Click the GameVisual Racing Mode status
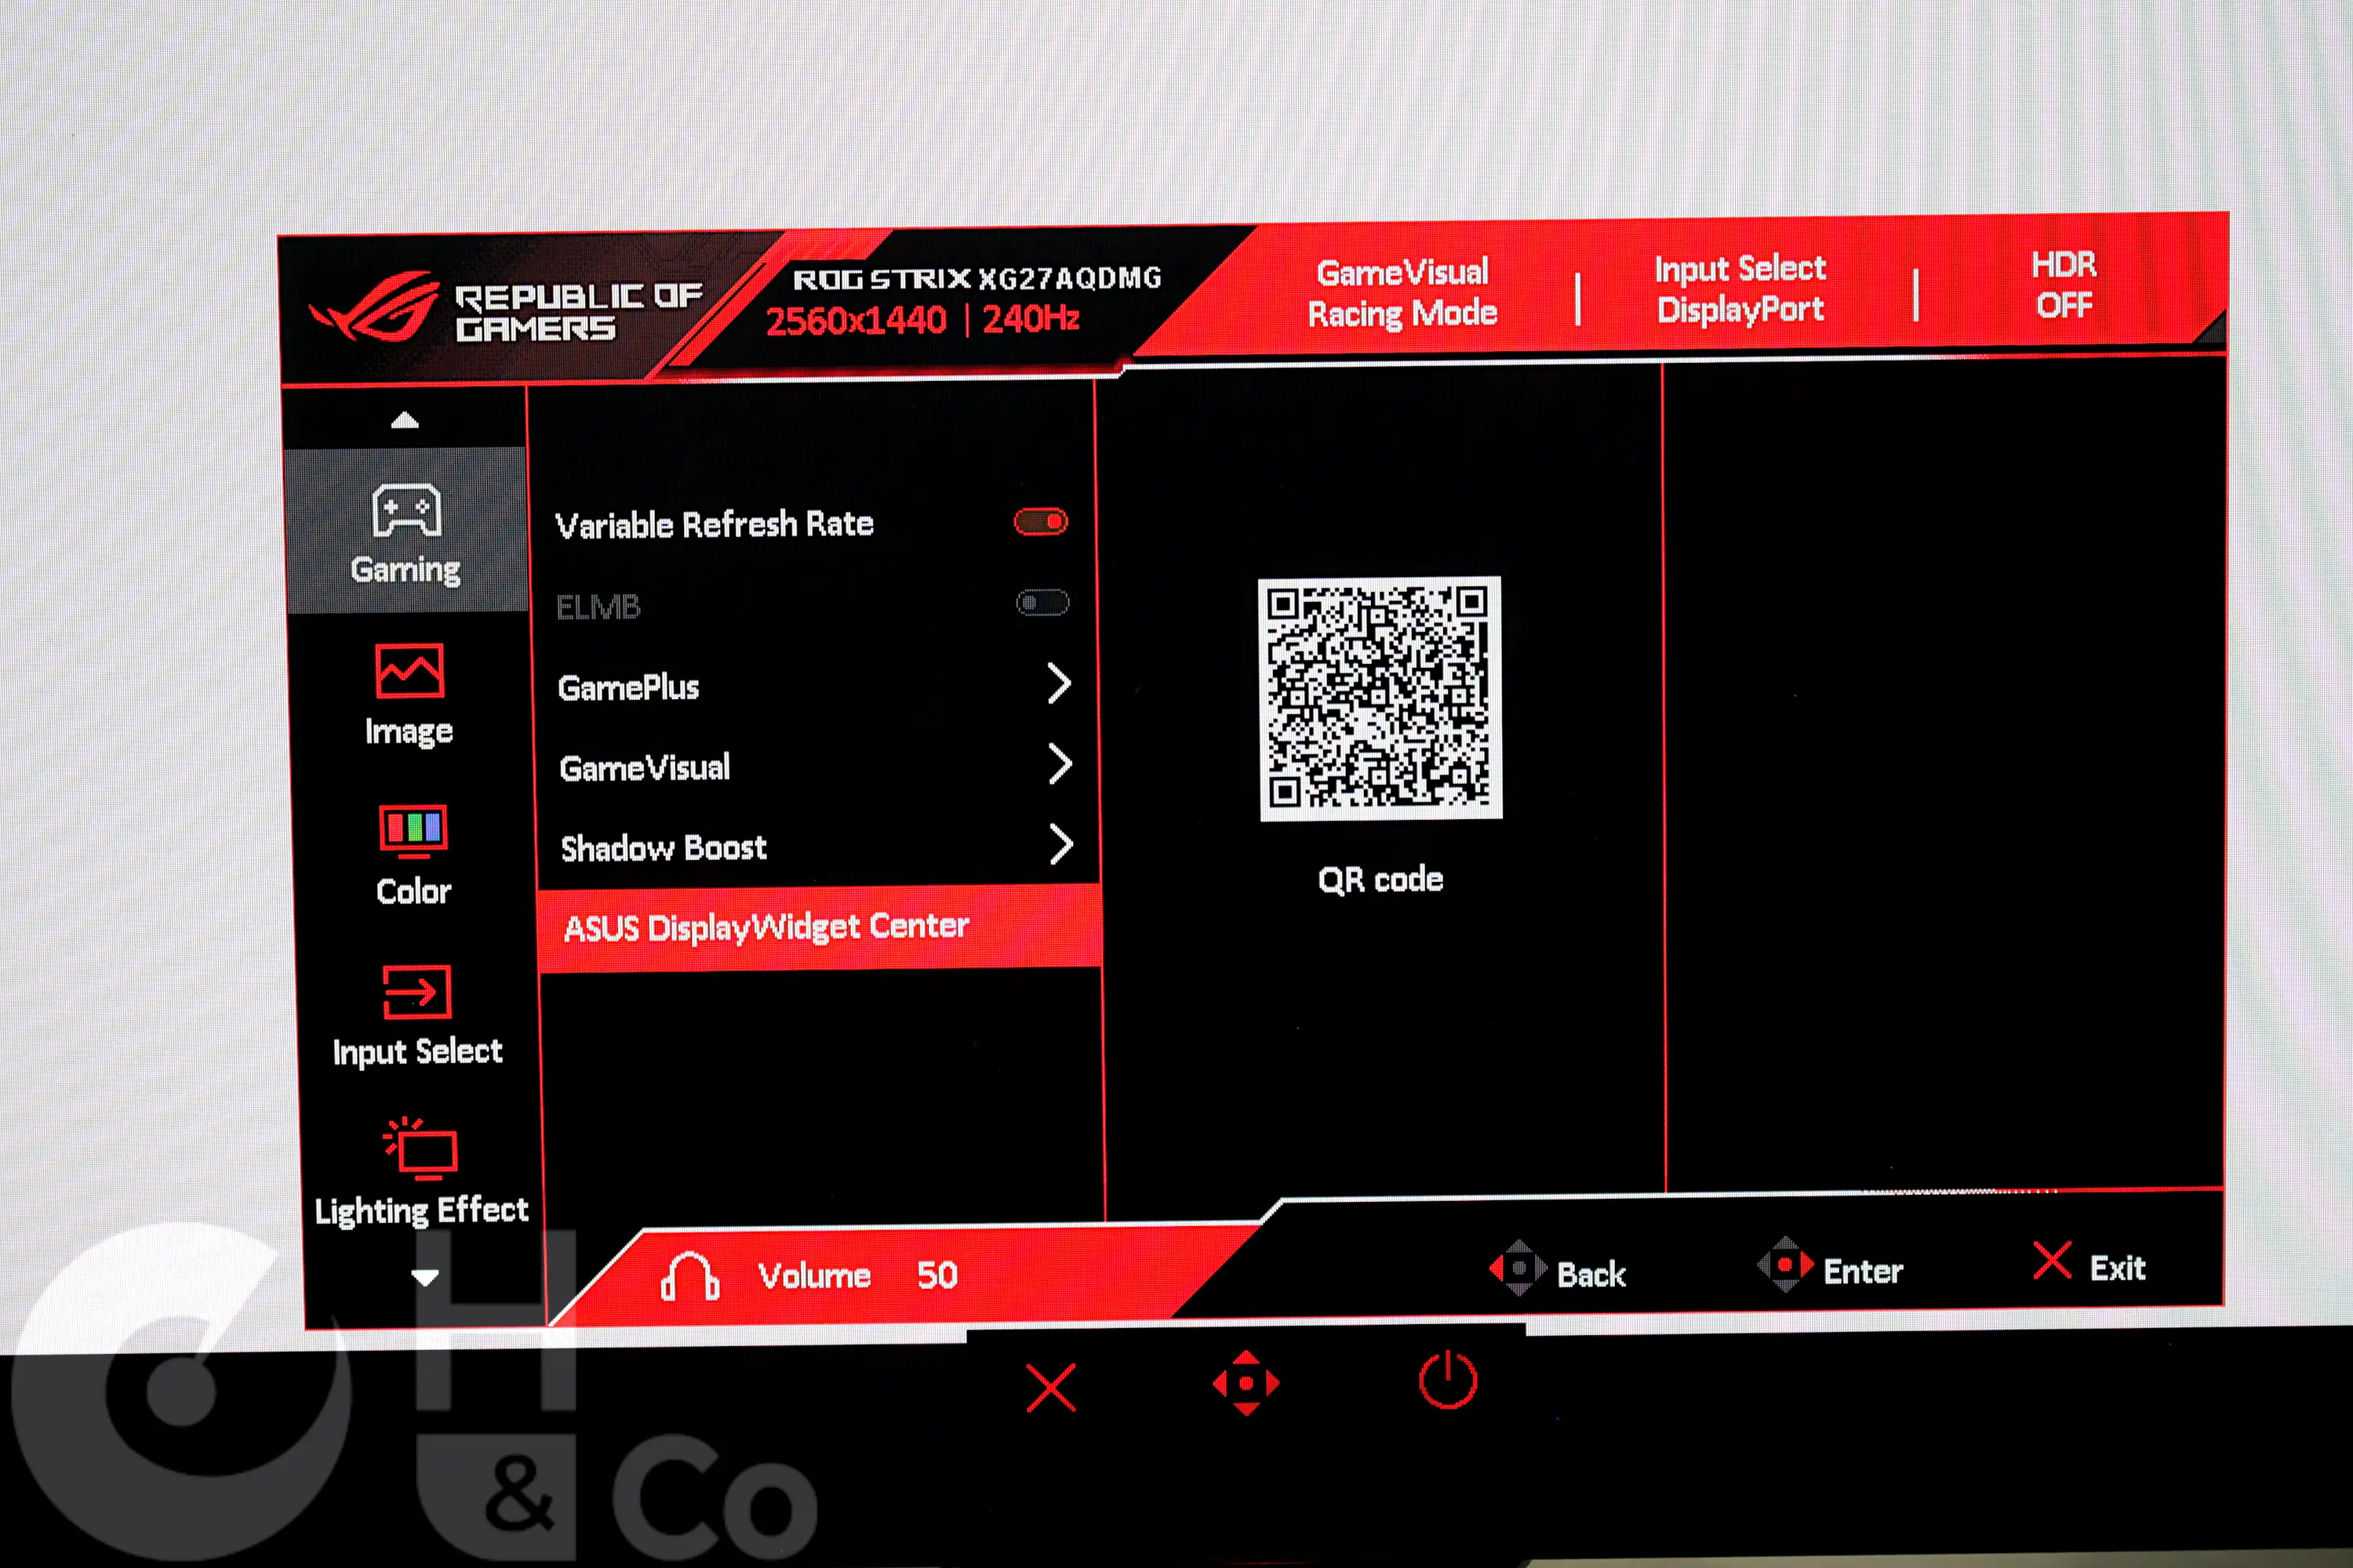 point(1402,293)
